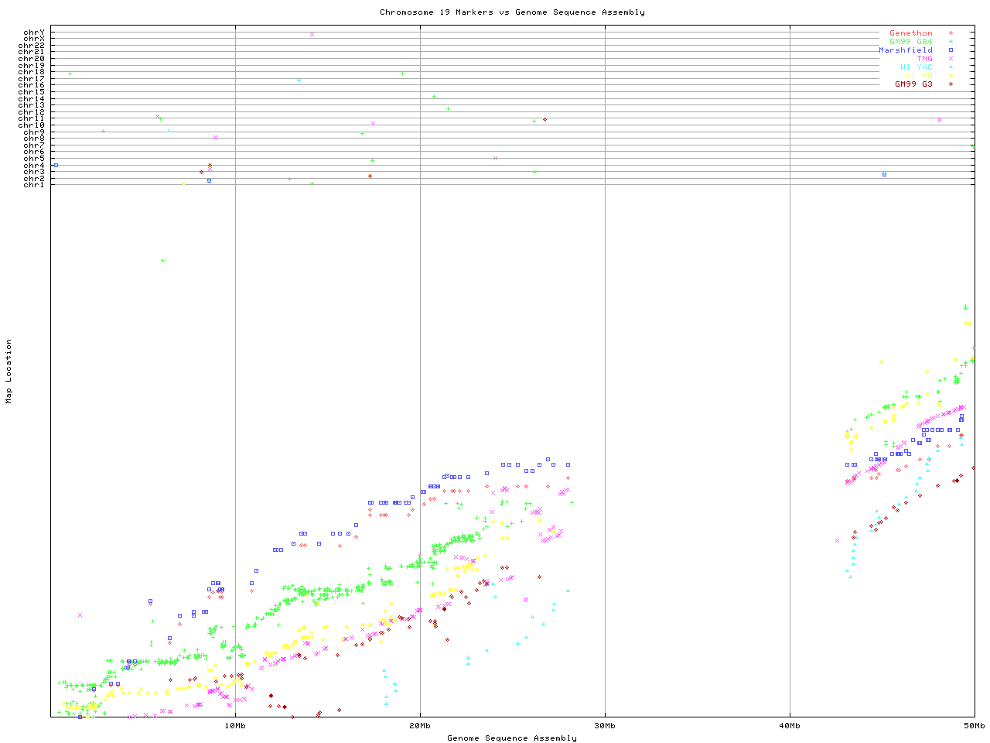Click the chr1 label on the y-axis
The width and height of the screenshot is (990, 743).
34,185
